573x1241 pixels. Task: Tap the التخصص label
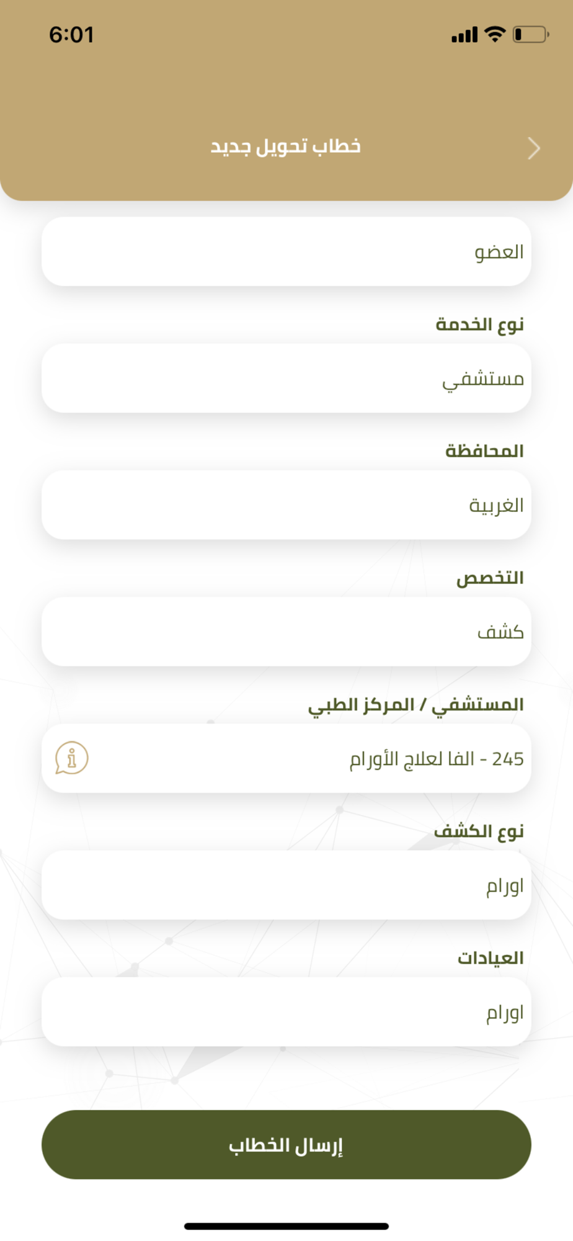[490, 578]
